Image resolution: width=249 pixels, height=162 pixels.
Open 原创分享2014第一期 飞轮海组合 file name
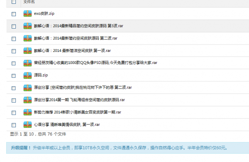79,100
